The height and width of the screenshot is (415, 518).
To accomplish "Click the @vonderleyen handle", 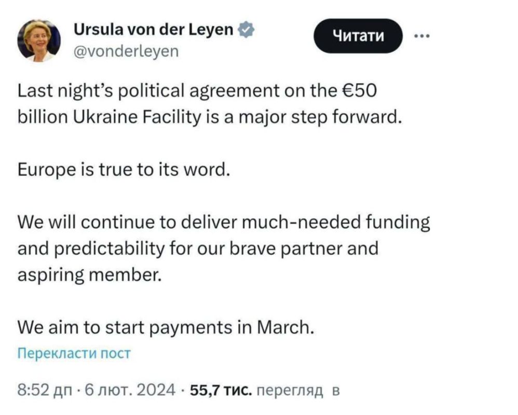I will [x=126, y=51].
